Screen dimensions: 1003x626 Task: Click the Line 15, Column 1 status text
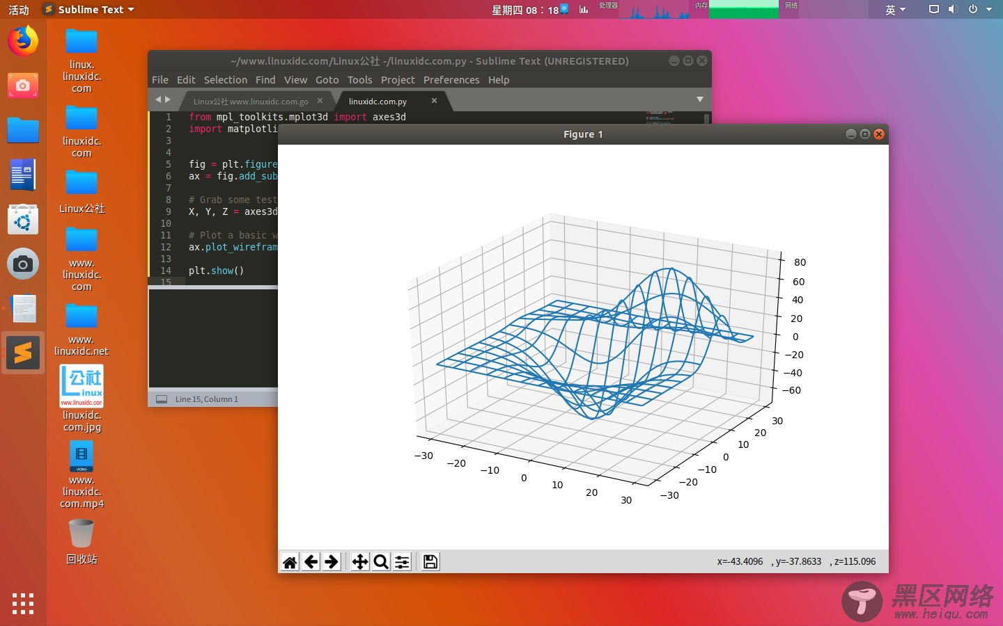tap(207, 399)
